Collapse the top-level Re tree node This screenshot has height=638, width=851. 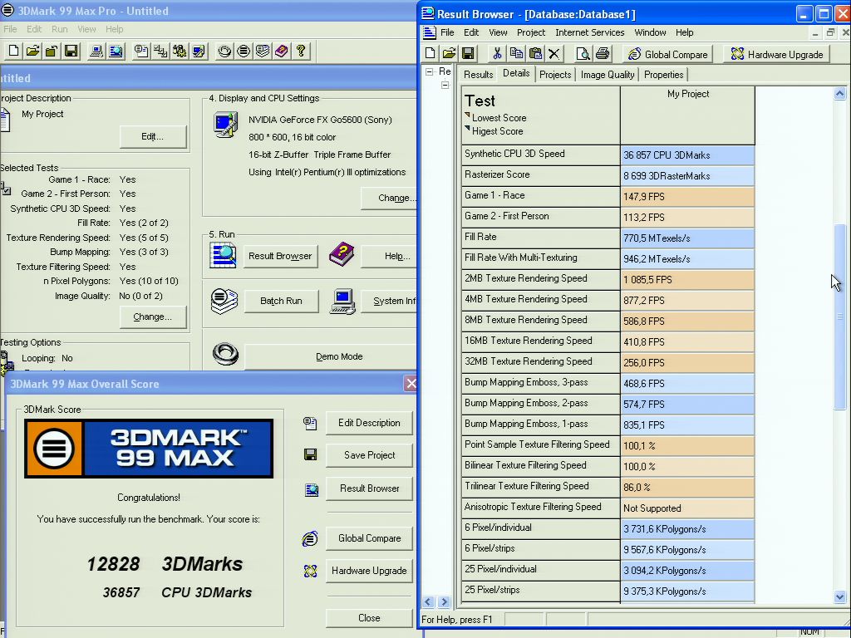(430, 71)
